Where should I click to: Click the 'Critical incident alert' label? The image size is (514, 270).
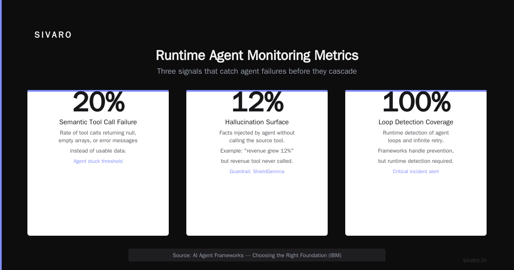tap(416, 171)
